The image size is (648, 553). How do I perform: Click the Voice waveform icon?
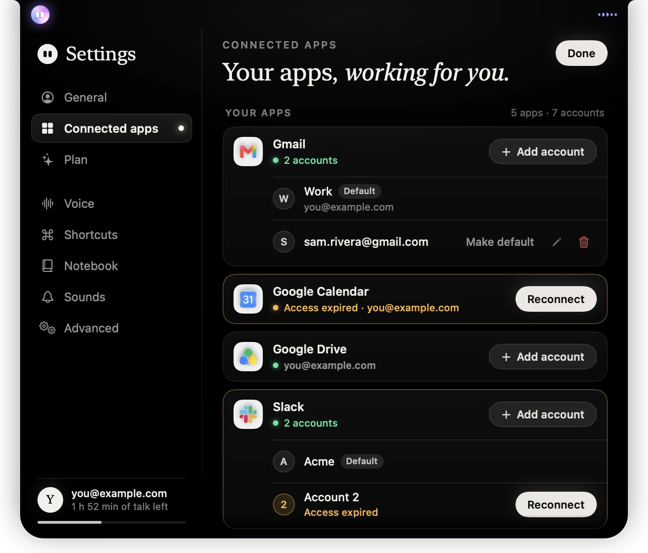pyautogui.click(x=48, y=203)
